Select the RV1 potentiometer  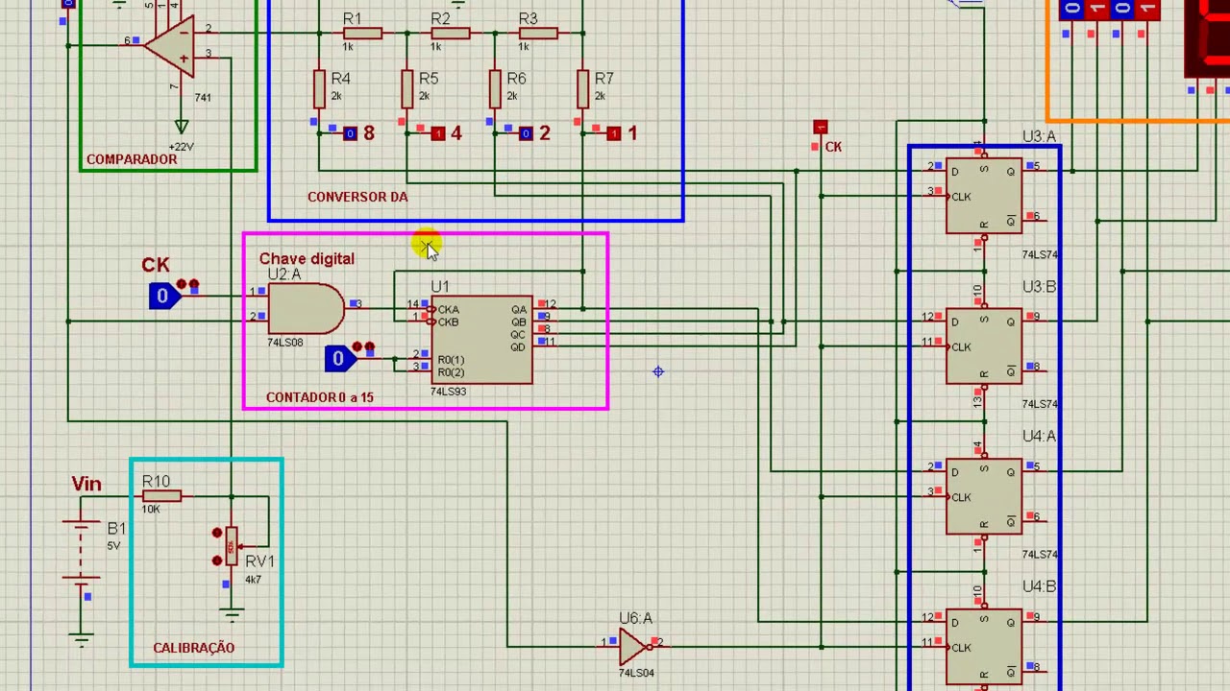tap(231, 547)
